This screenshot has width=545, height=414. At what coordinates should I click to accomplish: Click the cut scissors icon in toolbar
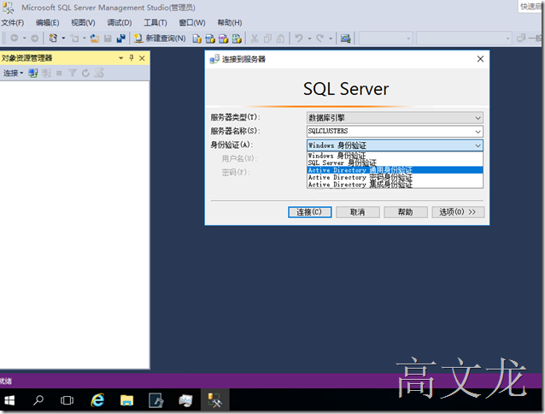[x=255, y=38]
